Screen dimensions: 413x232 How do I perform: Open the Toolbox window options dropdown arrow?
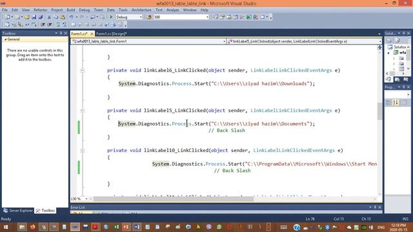[x=56, y=34]
